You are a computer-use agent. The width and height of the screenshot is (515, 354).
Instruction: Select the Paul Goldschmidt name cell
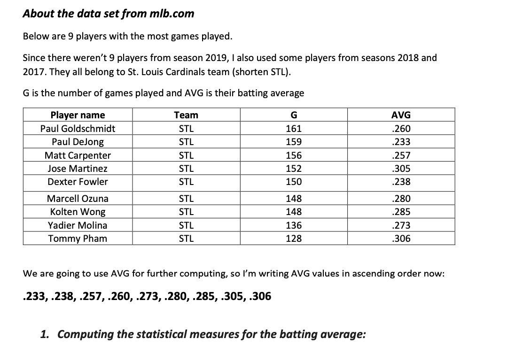[78, 129]
